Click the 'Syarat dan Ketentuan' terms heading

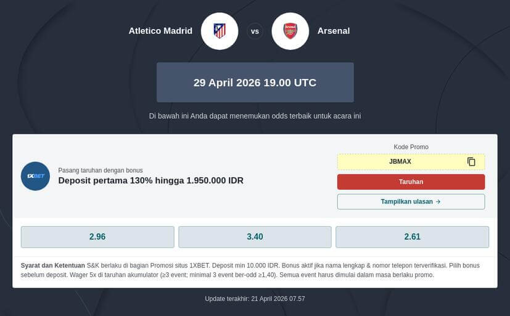52,265
